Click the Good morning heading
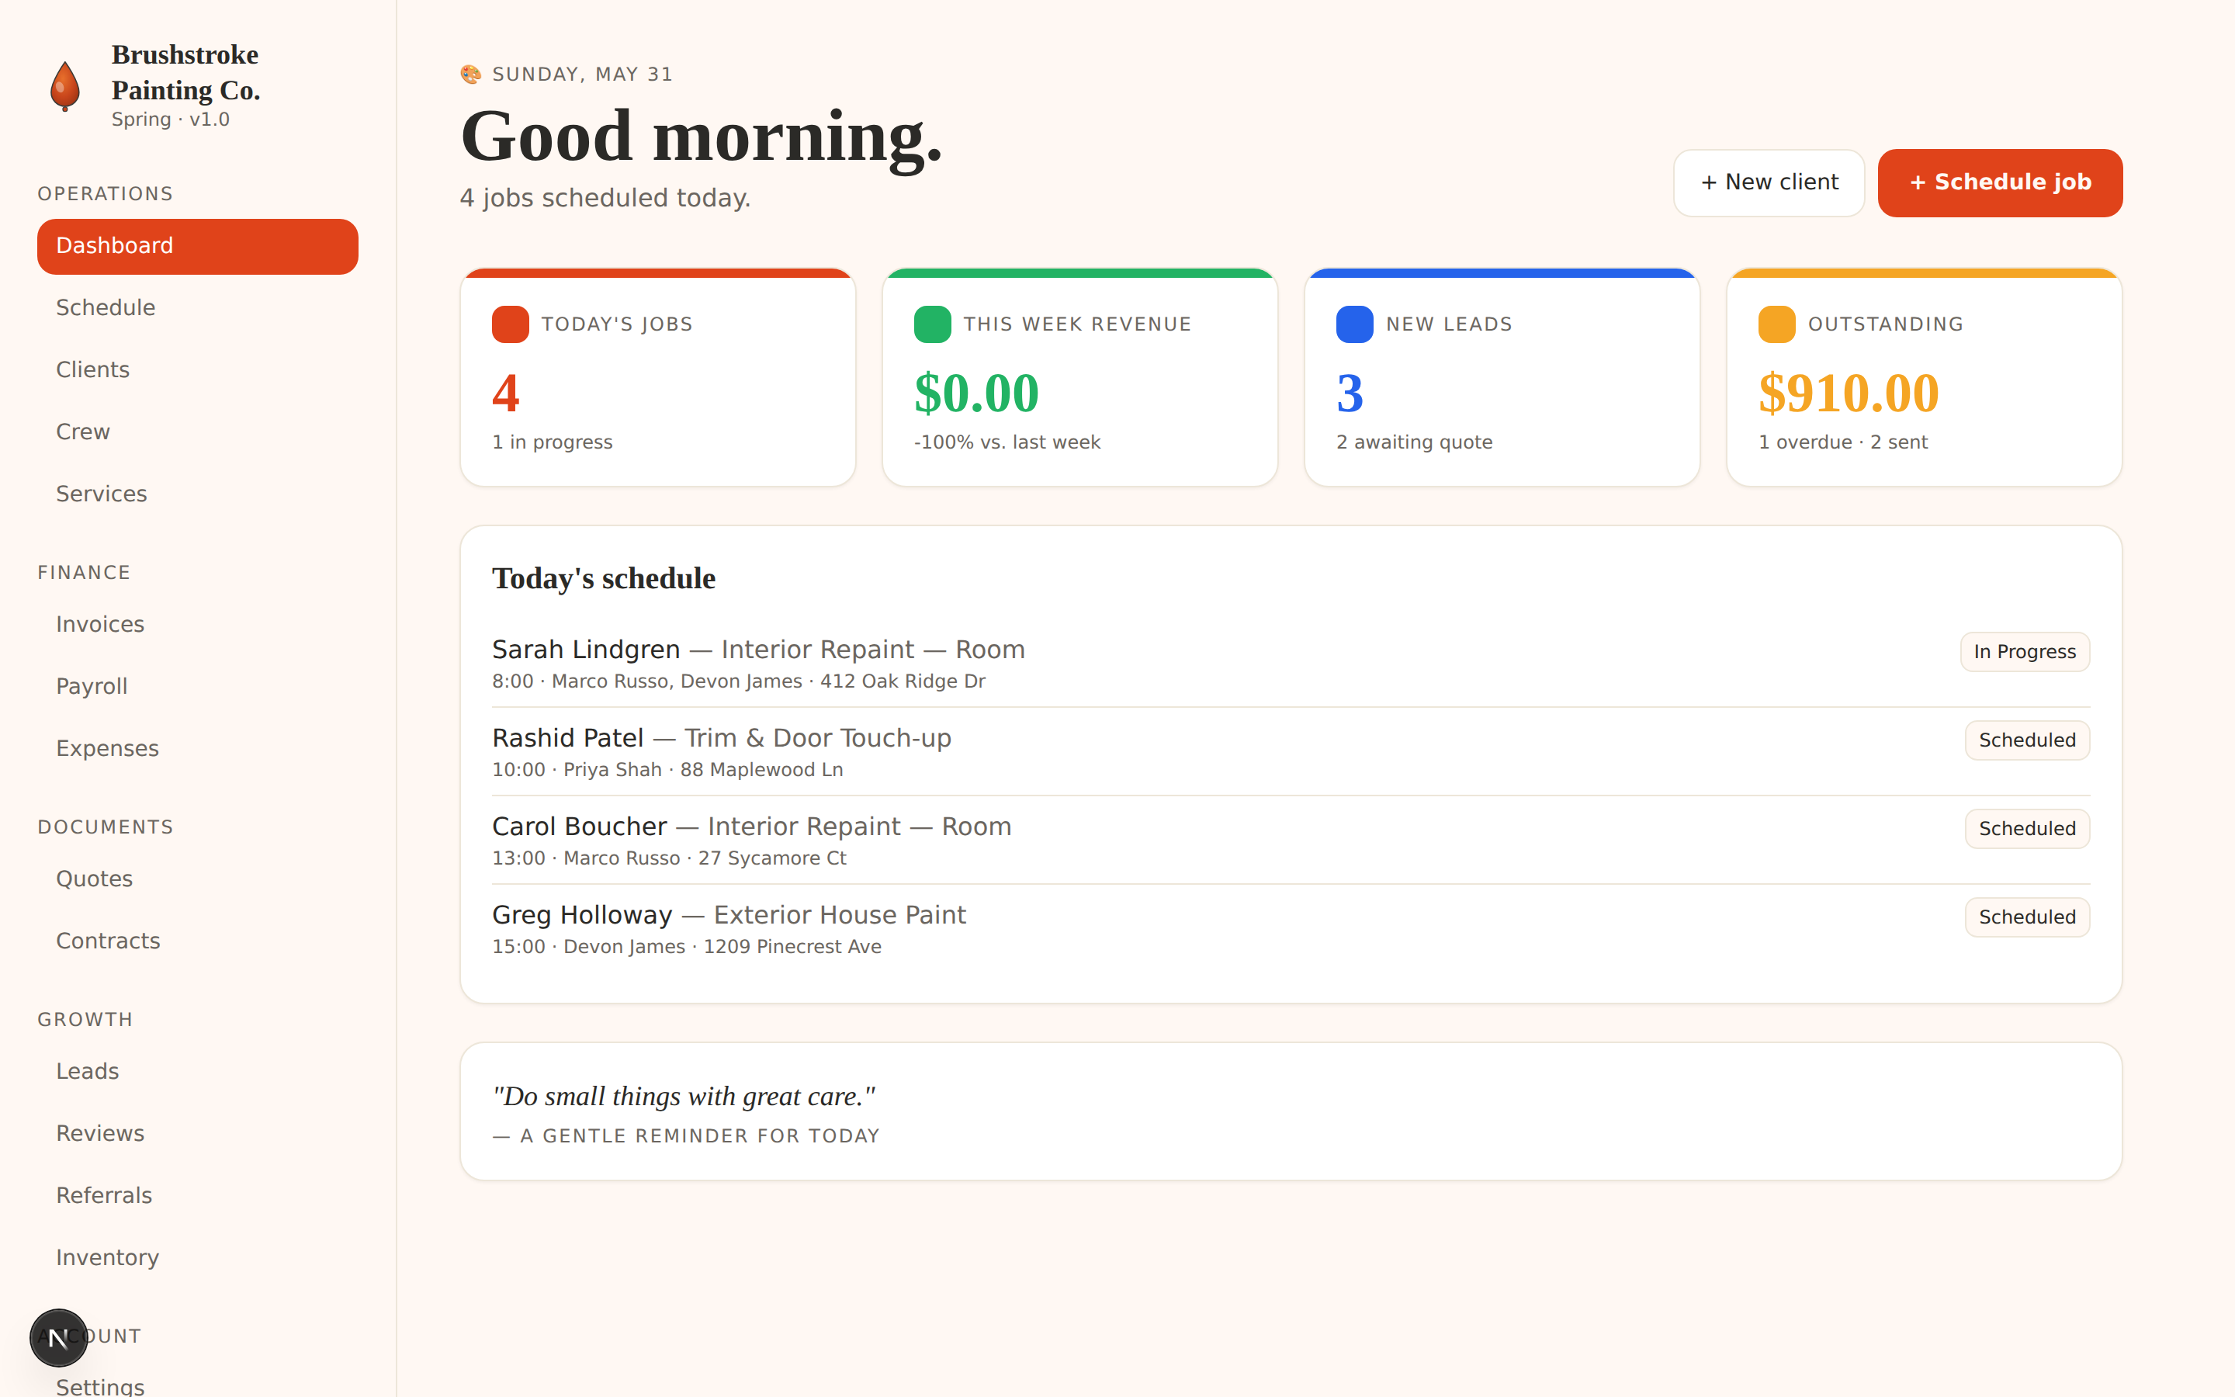This screenshot has width=2235, height=1397. (x=701, y=136)
